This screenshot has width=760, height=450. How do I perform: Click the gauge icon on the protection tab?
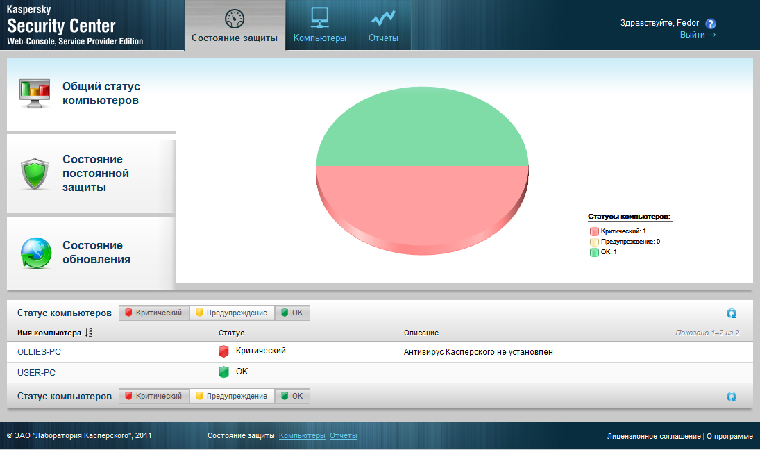[x=235, y=19]
